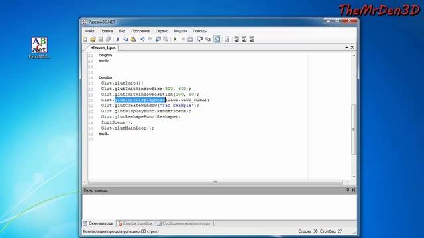This screenshot has width=424, height=238.
Task: Click the glutDisplayFunc(RenderScene) line
Action: [146, 111]
